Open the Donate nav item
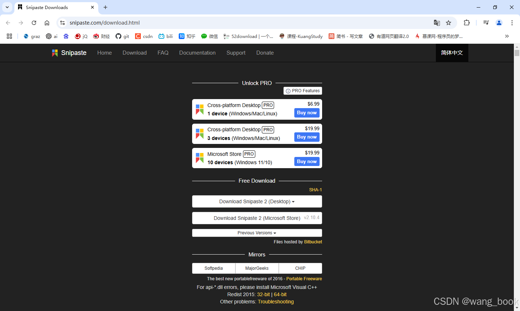The image size is (520, 311). pos(265,53)
